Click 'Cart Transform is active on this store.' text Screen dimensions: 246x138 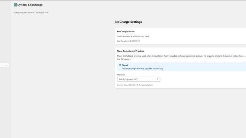point(133,36)
